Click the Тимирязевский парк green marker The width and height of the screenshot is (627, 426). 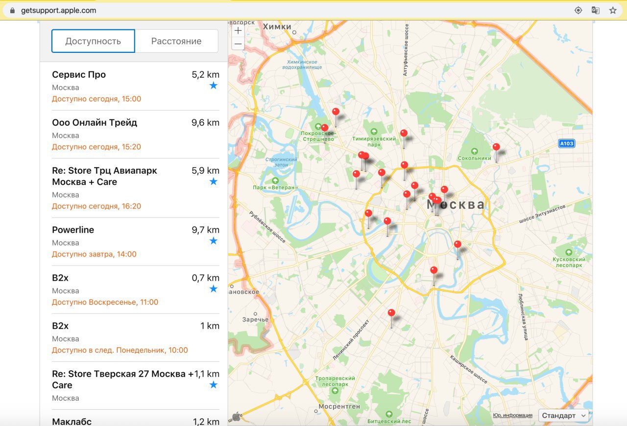click(x=374, y=131)
